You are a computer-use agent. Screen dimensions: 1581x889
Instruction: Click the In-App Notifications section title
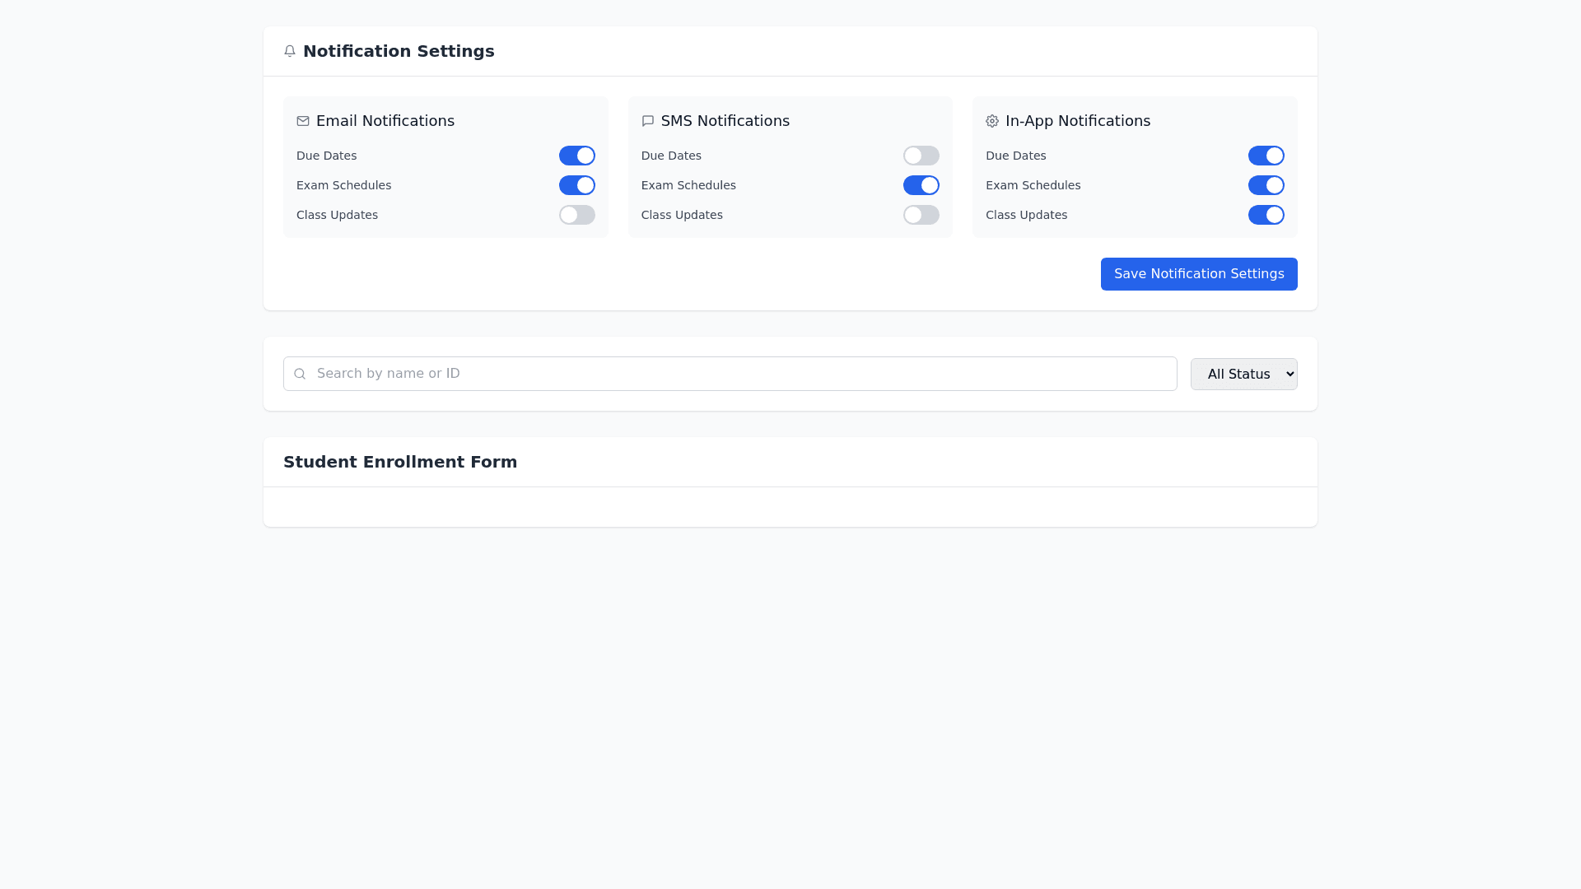coord(1078,121)
